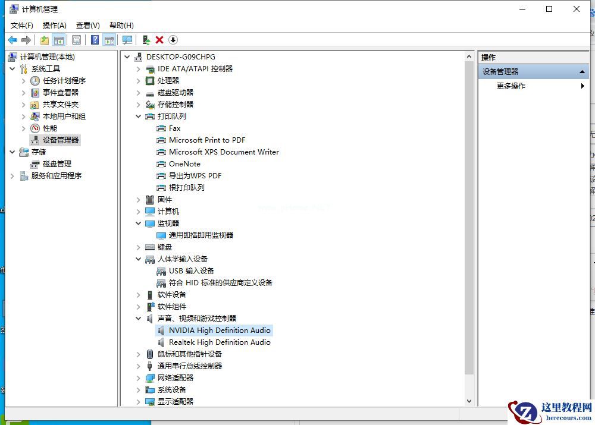
Task: Click the Help icon in the toolbar
Action: [95, 40]
